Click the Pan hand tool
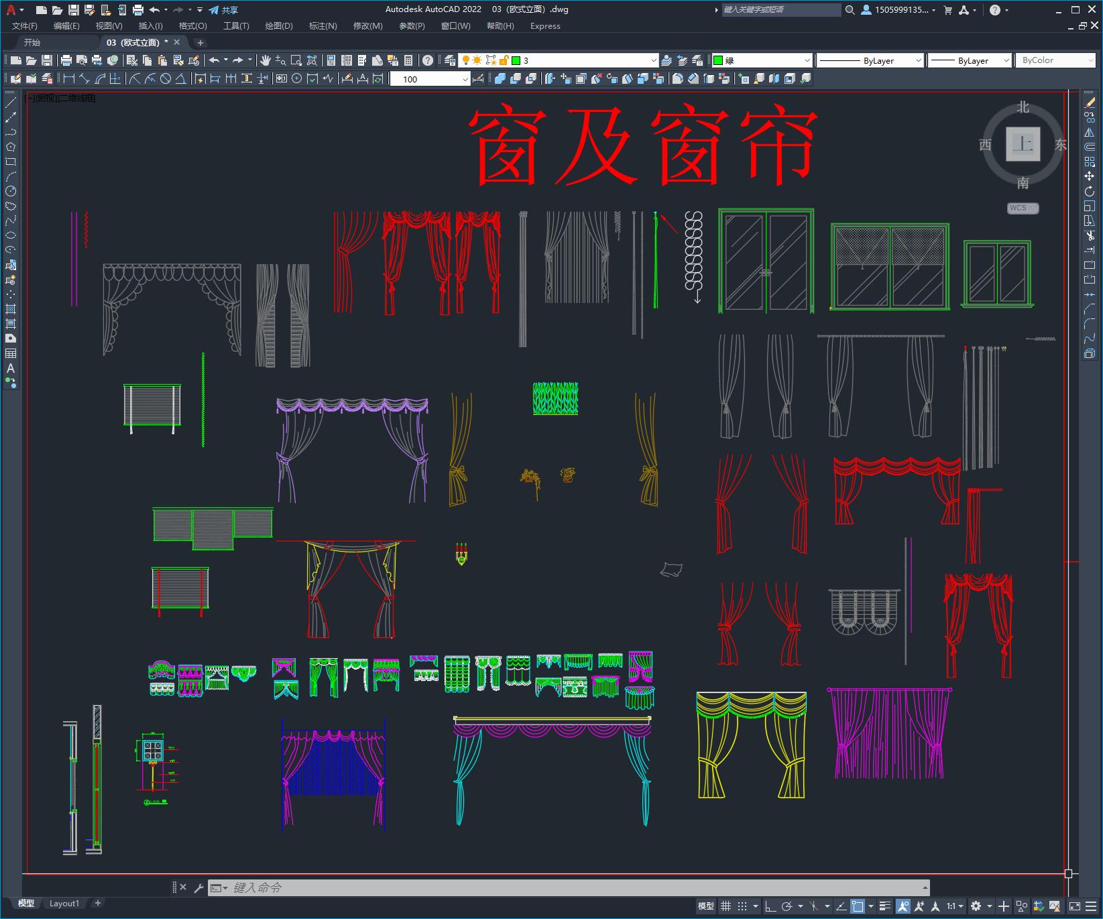The image size is (1103, 919). pyautogui.click(x=266, y=60)
